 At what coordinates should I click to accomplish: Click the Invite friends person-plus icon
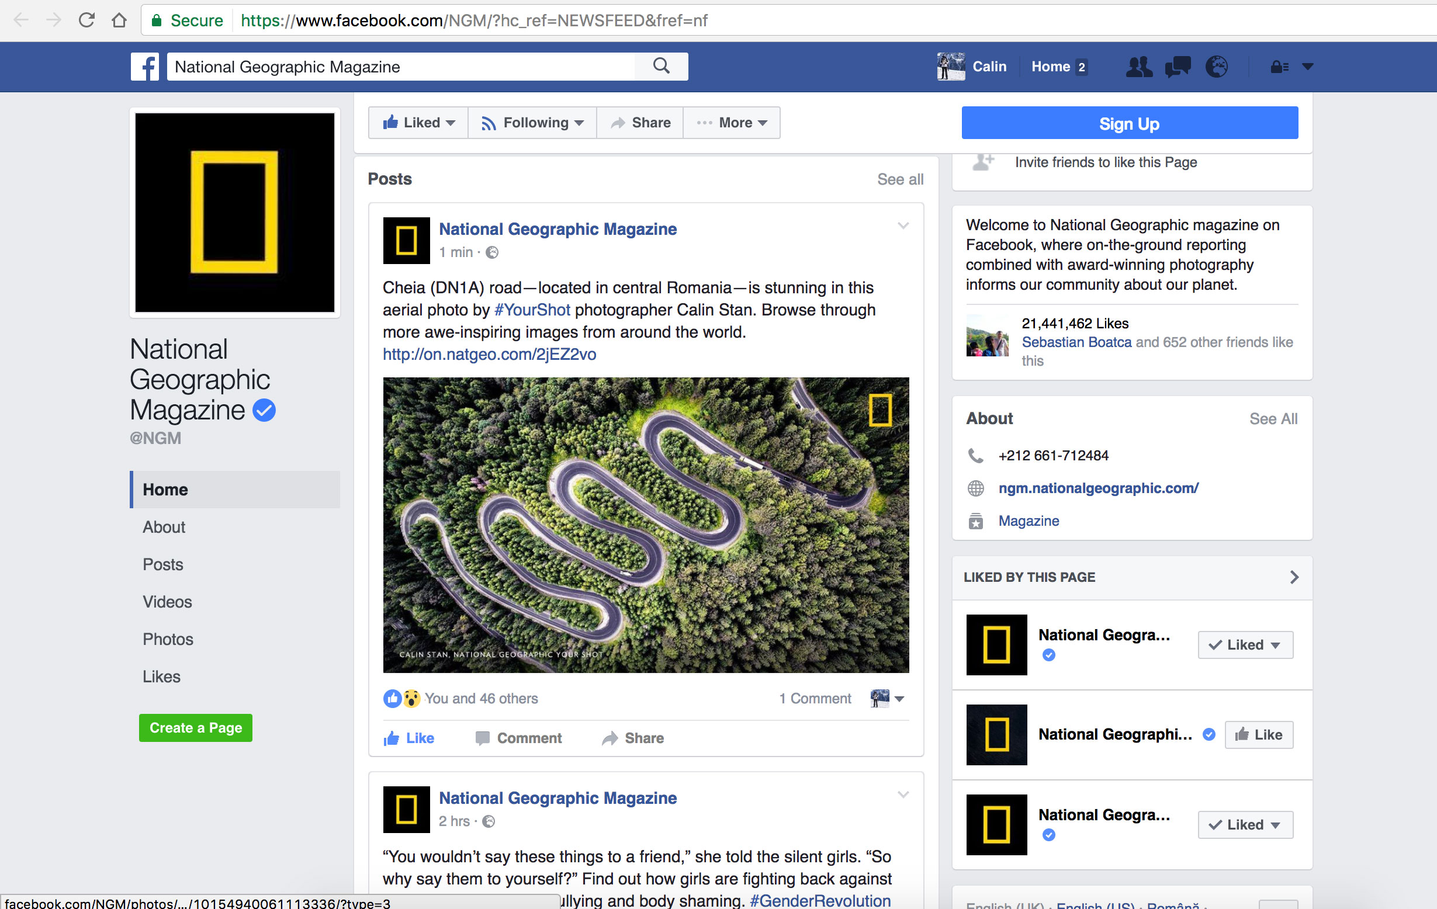coord(984,162)
